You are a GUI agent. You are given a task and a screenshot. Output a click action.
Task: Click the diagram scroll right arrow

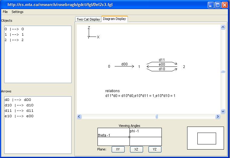(218, 117)
